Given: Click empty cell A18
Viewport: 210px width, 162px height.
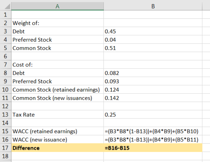Looking at the screenshot, I should point(57,156).
